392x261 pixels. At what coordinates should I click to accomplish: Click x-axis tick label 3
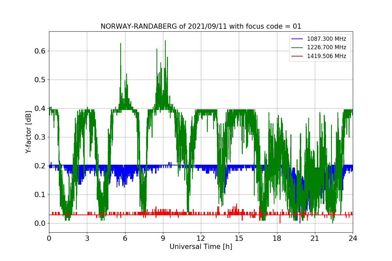click(87, 238)
